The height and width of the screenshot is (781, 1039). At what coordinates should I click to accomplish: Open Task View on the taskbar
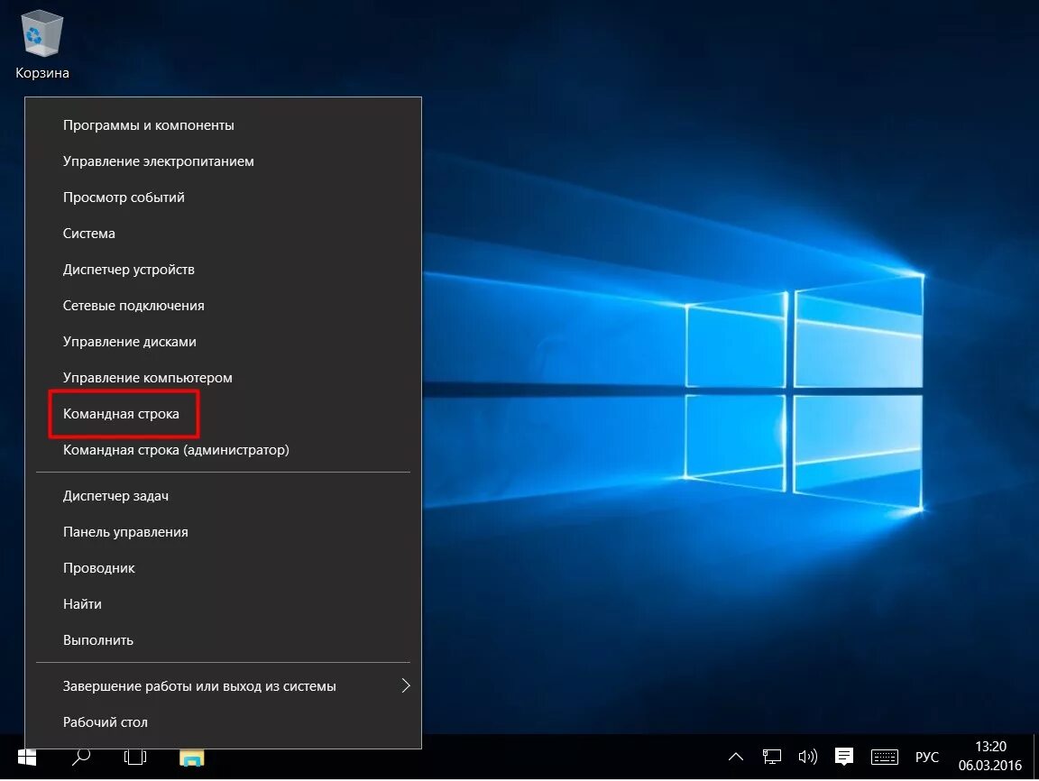[133, 757]
